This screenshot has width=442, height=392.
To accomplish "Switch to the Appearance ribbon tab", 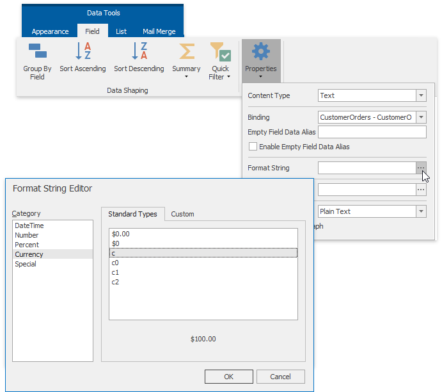I will [x=50, y=31].
